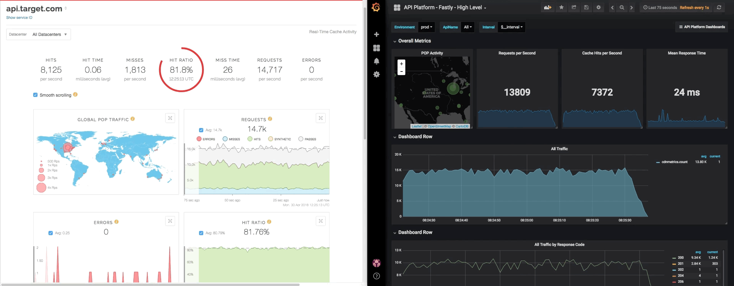
Task: Expand the Global POP Traffic panel
Action: (x=170, y=118)
